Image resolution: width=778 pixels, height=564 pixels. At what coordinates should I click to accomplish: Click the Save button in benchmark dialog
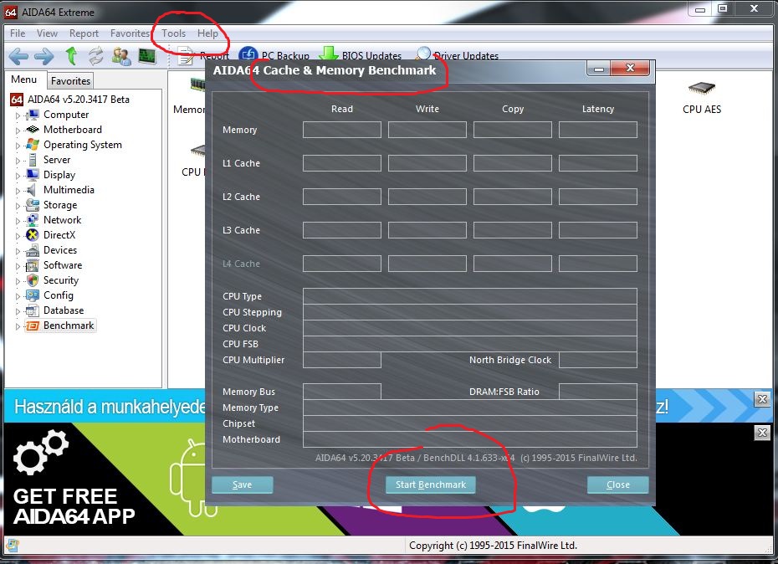(242, 485)
